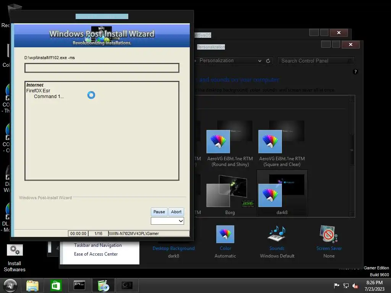Focus the Search Control Panel field
Screen dimensions: 391x293
point(316,61)
